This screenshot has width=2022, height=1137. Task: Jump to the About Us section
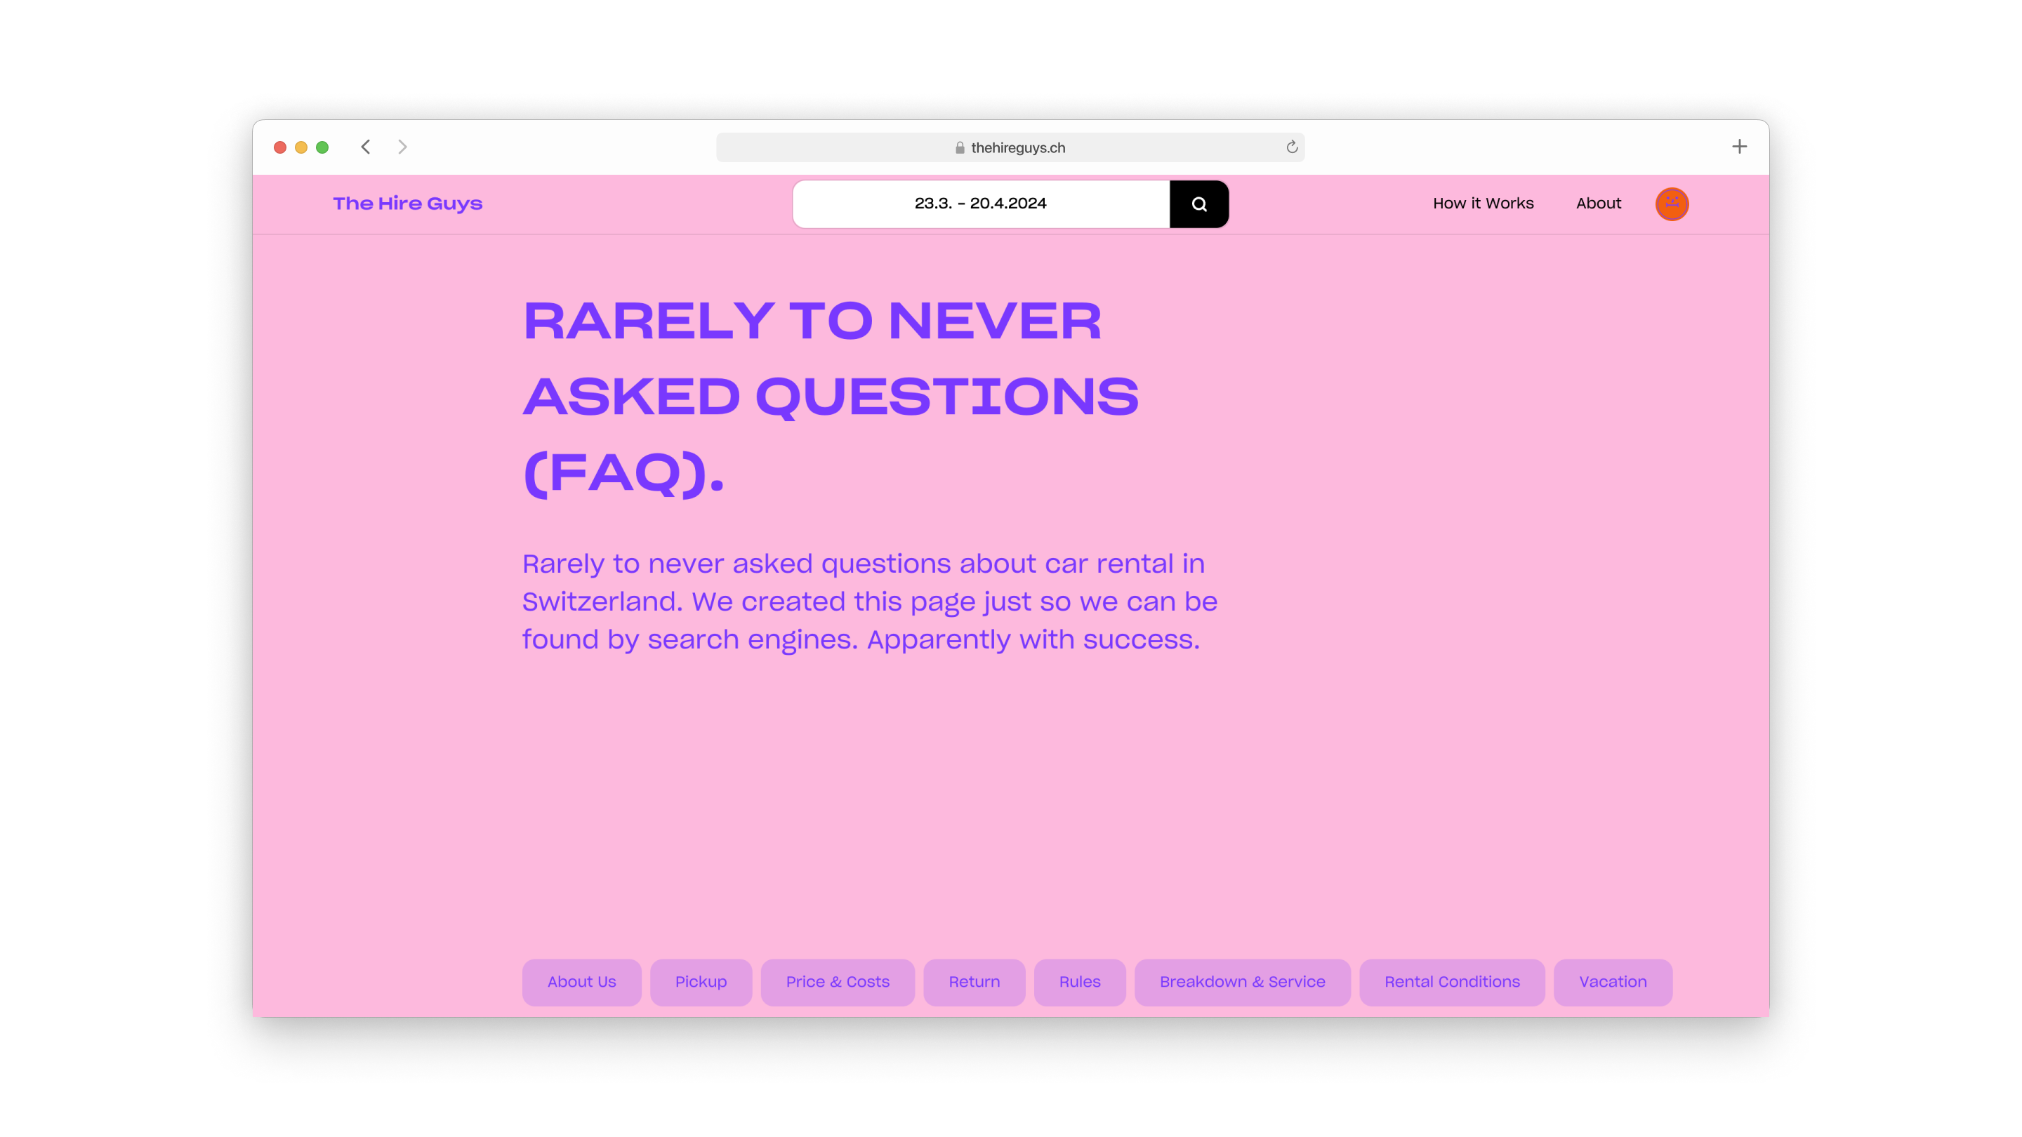(581, 982)
